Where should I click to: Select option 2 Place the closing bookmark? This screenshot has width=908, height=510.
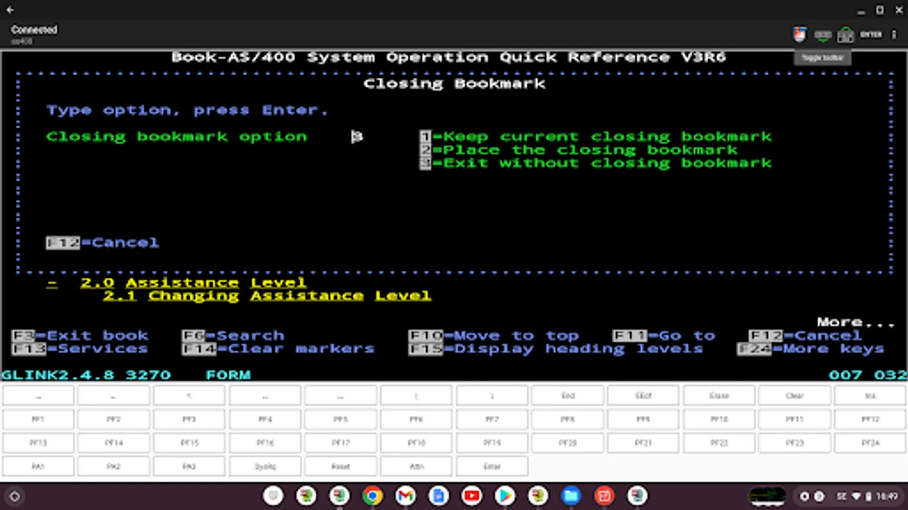[579, 150]
